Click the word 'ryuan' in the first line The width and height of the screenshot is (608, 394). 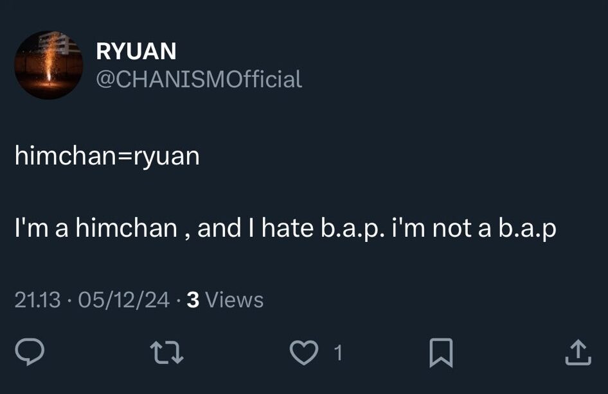pyautogui.click(x=166, y=157)
